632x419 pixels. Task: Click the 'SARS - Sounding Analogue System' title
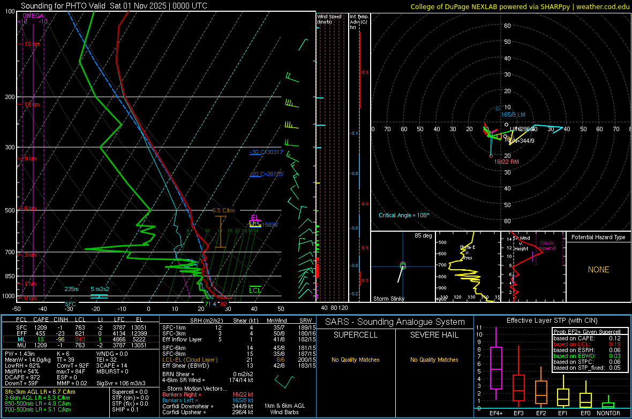(x=395, y=322)
